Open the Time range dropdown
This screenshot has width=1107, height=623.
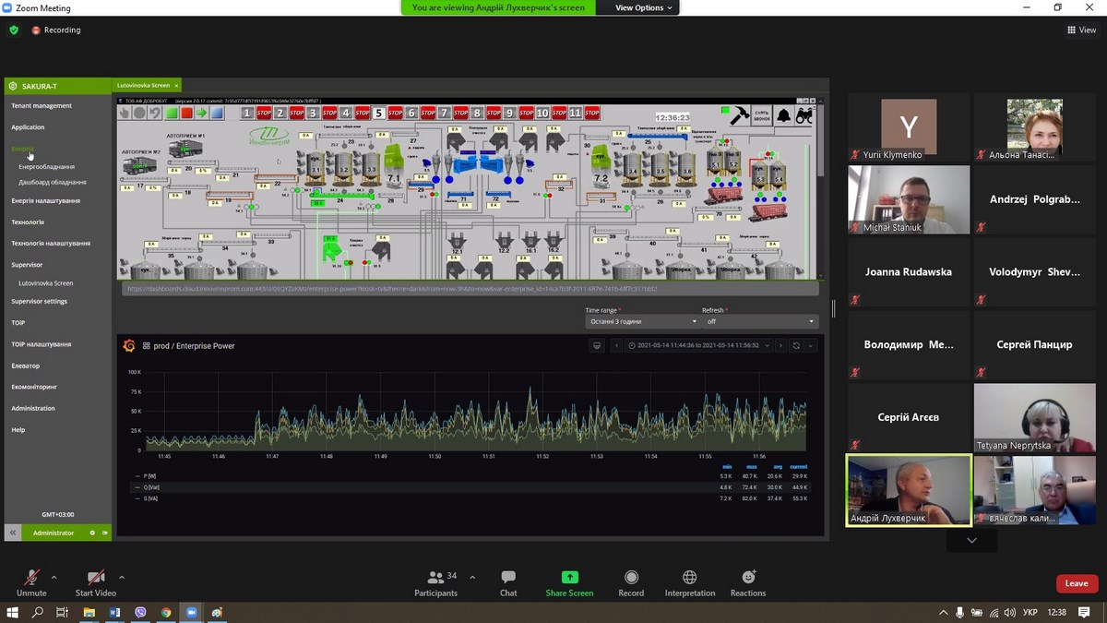click(642, 321)
